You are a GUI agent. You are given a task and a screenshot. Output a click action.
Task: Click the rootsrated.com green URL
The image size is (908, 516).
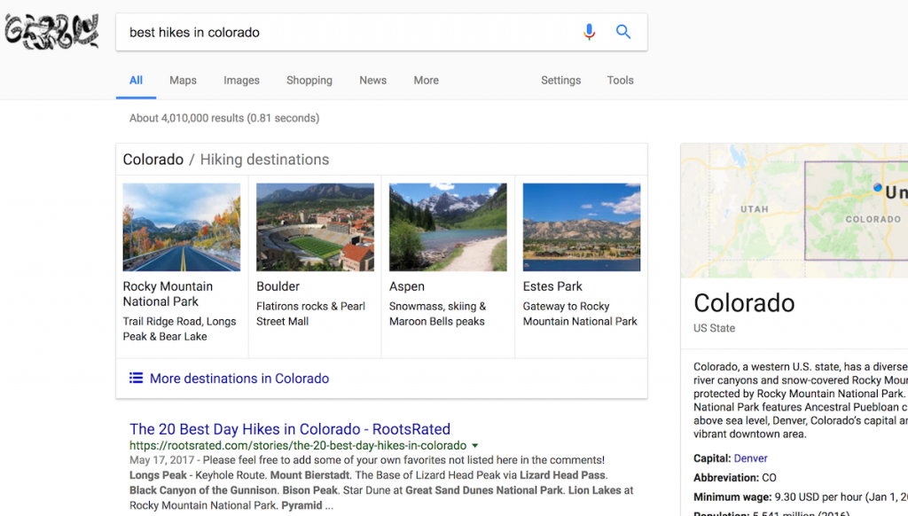(x=298, y=446)
